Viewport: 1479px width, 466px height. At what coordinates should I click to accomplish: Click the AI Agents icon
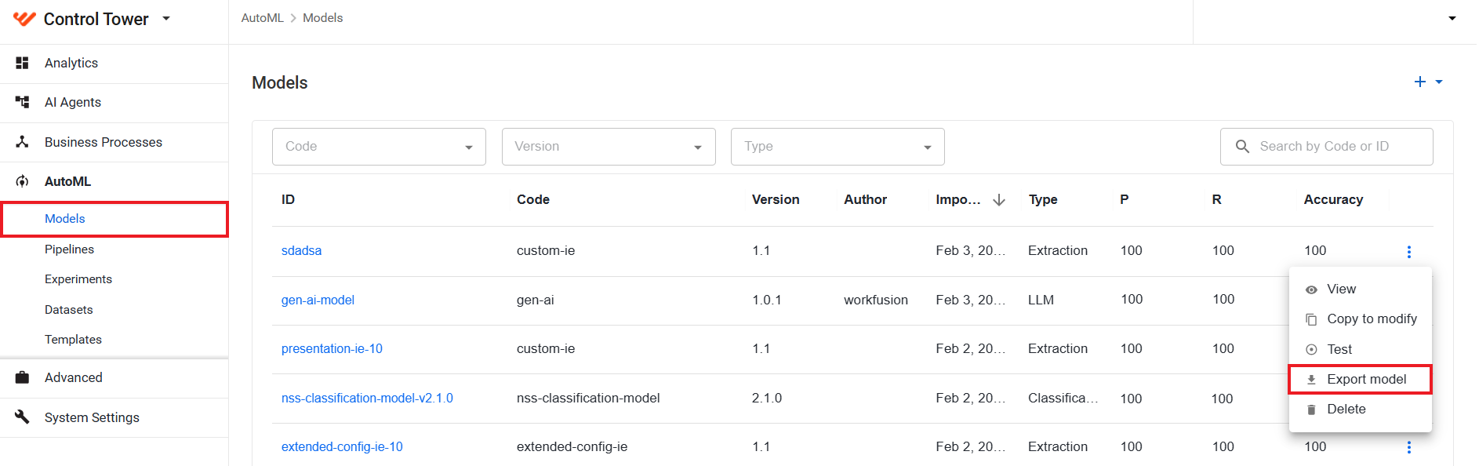pyautogui.click(x=22, y=102)
